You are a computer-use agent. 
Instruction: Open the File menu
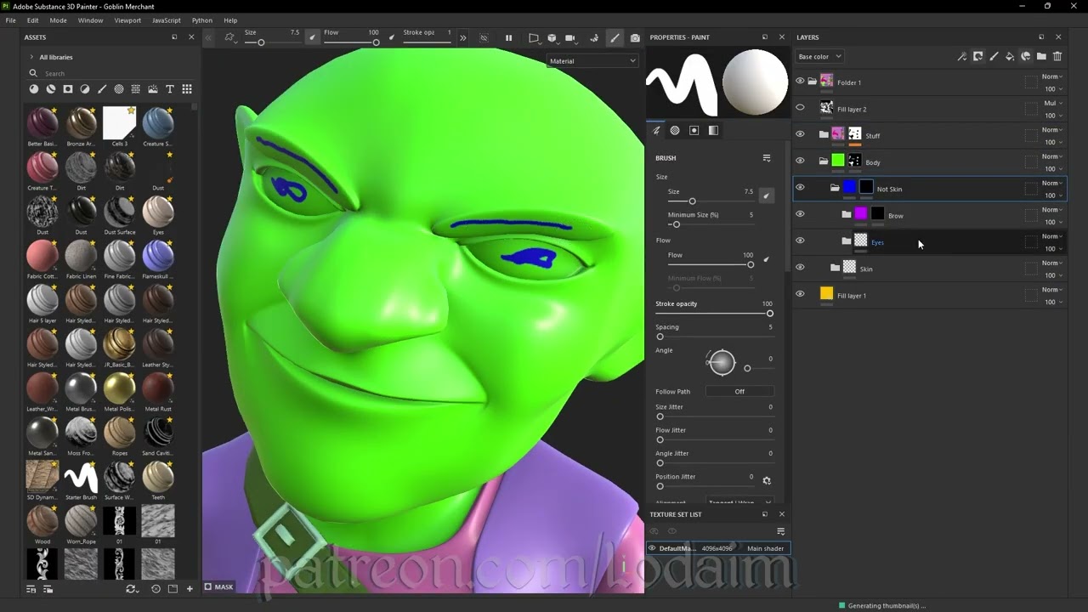10,20
